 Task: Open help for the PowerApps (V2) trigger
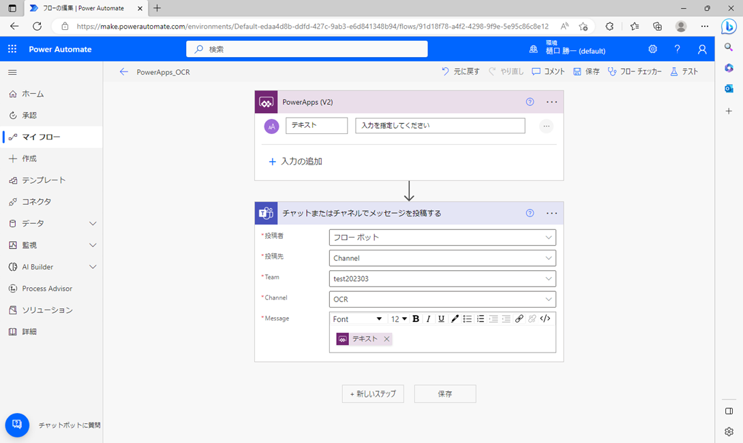pos(530,102)
